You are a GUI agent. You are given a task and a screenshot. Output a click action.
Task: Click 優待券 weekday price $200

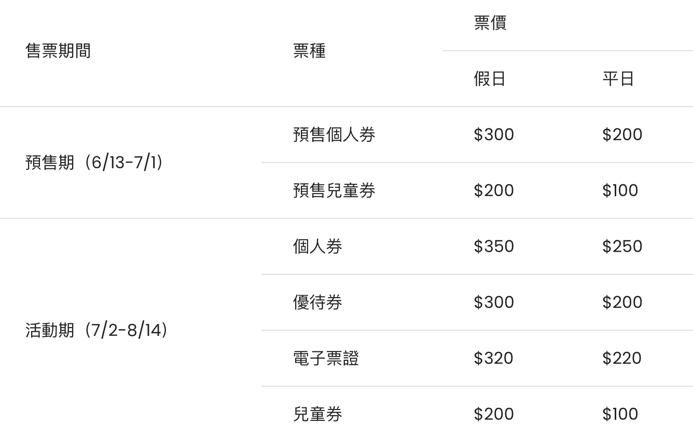click(x=622, y=302)
